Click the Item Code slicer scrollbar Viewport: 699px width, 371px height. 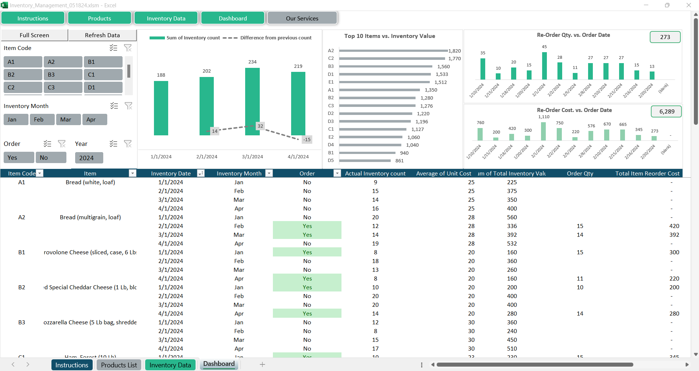click(129, 71)
